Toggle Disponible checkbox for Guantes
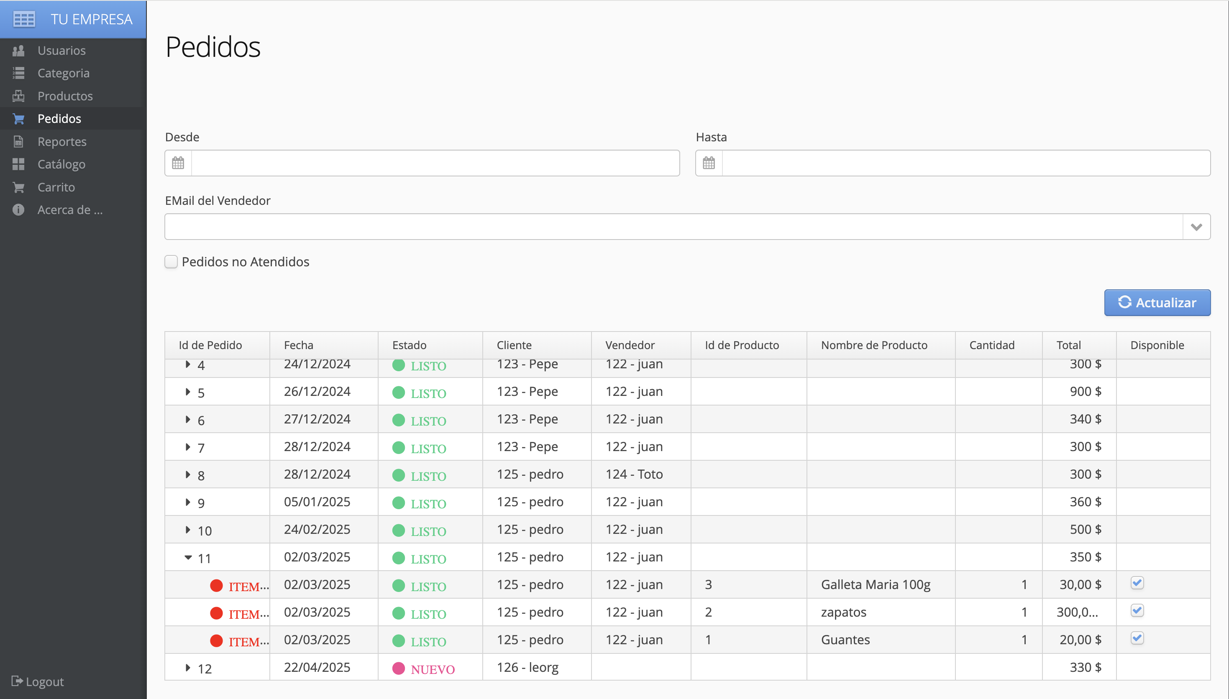Image resolution: width=1229 pixels, height=699 pixels. (1137, 638)
